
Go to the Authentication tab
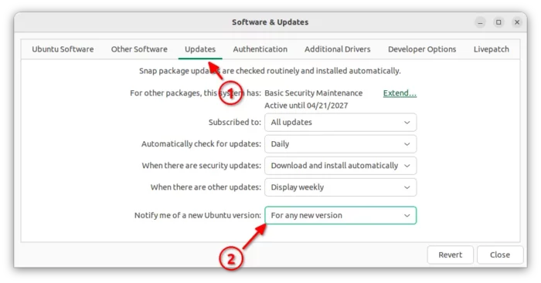(x=260, y=49)
